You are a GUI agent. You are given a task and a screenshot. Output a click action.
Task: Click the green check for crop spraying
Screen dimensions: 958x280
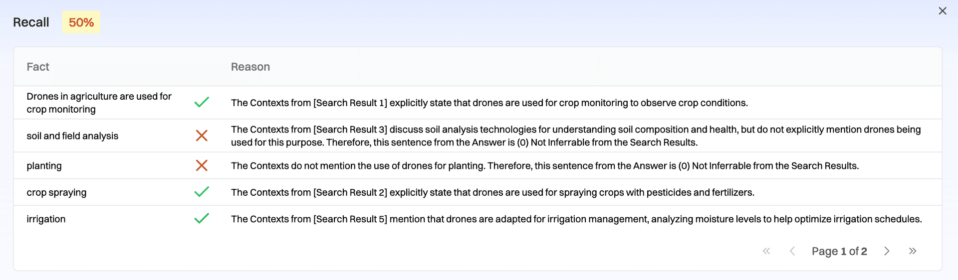click(x=202, y=192)
